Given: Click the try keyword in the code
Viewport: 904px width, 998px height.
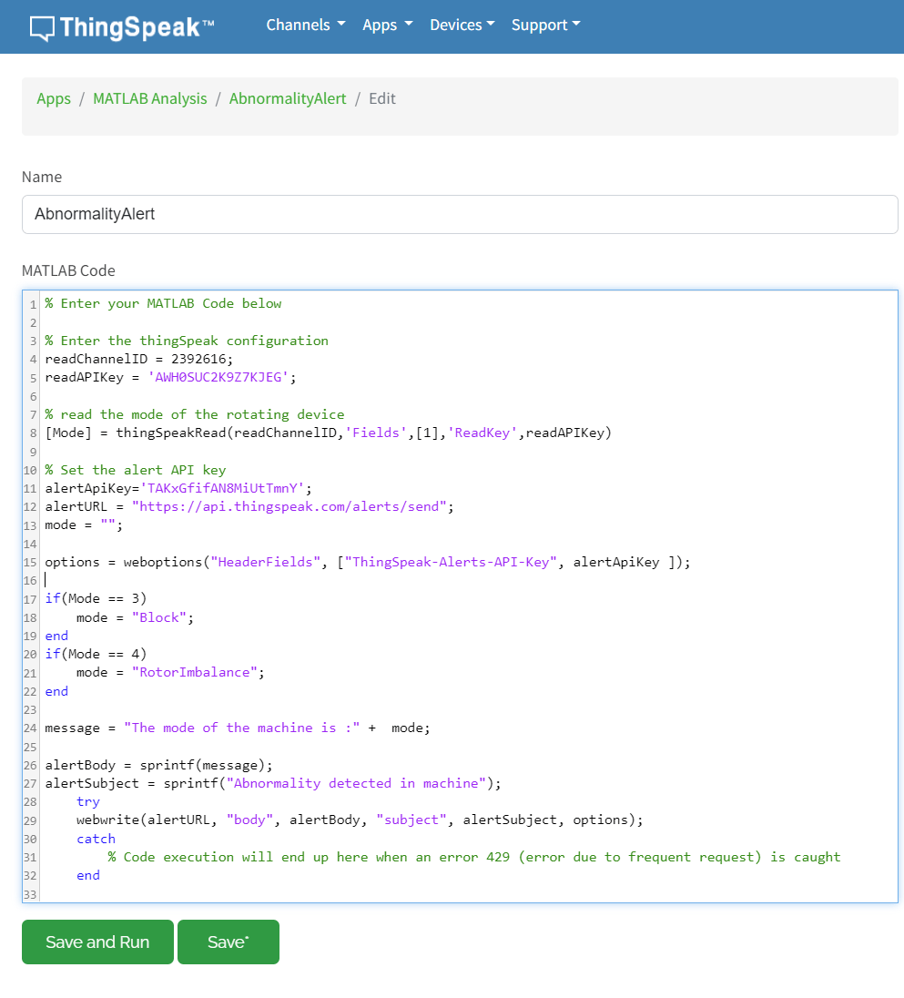Looking at the screenshot, I should 86,801.
